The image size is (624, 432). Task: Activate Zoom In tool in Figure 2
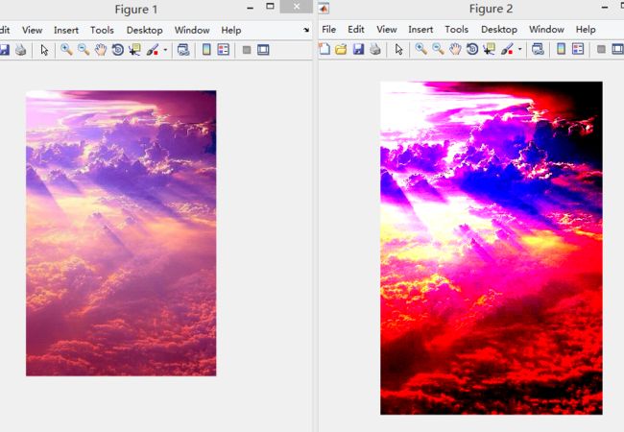point(421,49)
